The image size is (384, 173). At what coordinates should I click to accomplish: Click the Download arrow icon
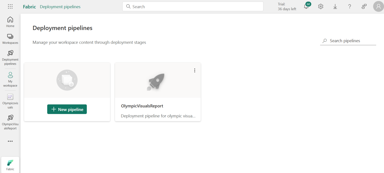335,7
